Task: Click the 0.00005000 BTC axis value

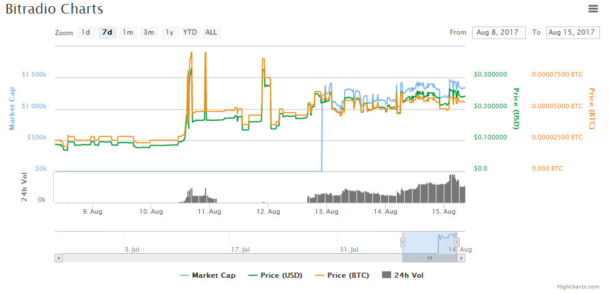Action: tap(557, 106)
